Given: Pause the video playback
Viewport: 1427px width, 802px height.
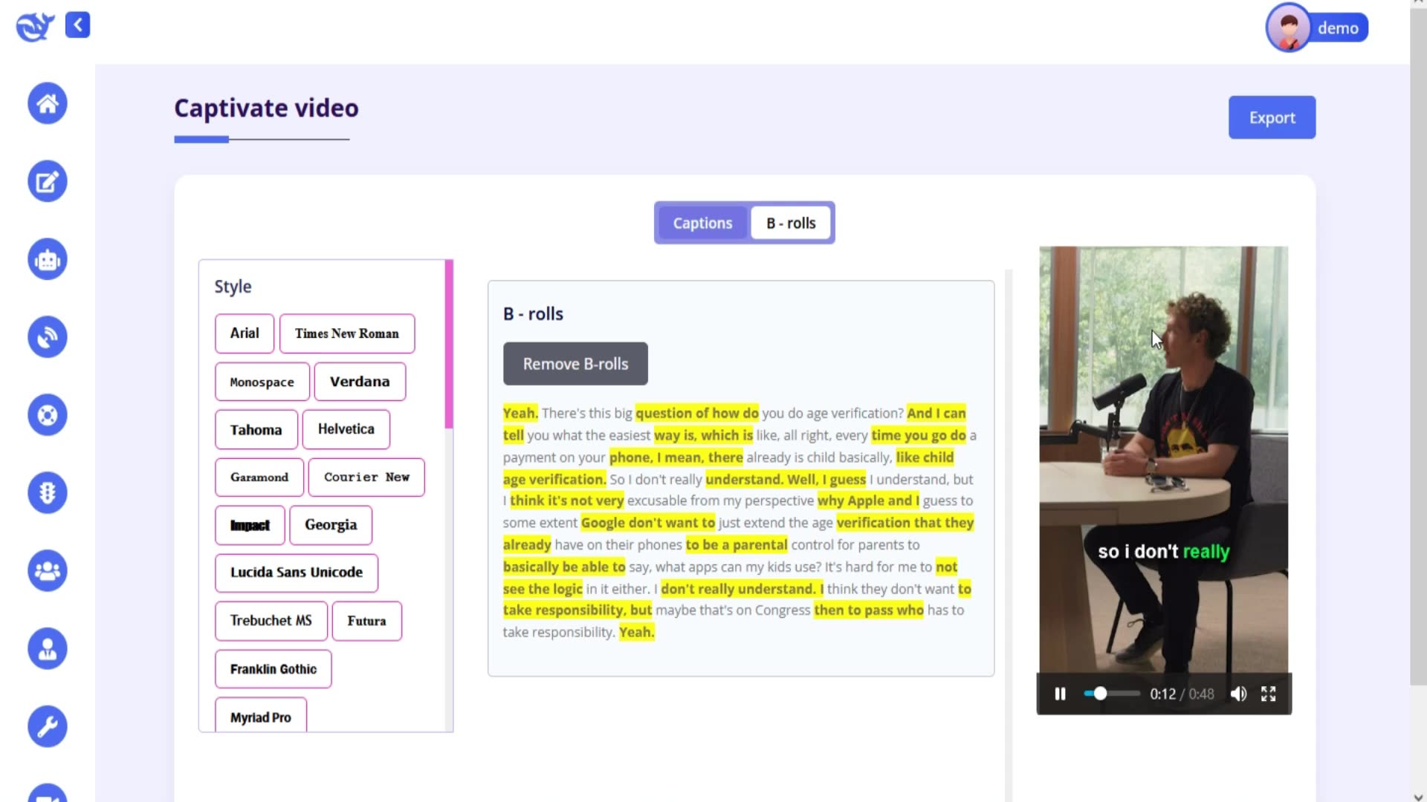Looking at the screenshot, I should coord(1060,694).
